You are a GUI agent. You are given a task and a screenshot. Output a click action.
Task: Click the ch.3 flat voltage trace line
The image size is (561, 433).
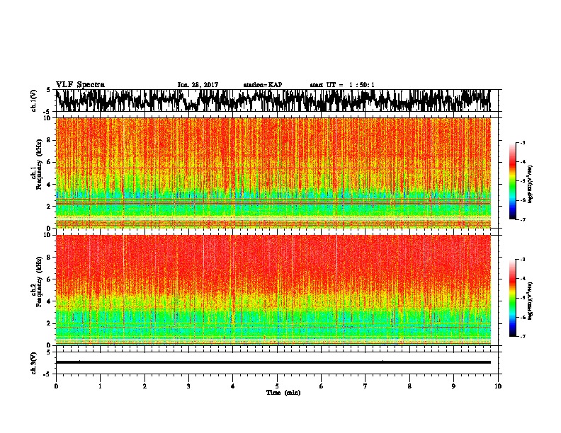coord(273,362)
